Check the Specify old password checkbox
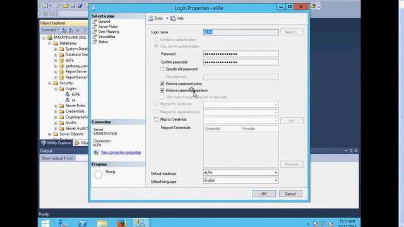The image size is (404, 227). (x=162, y=69)
